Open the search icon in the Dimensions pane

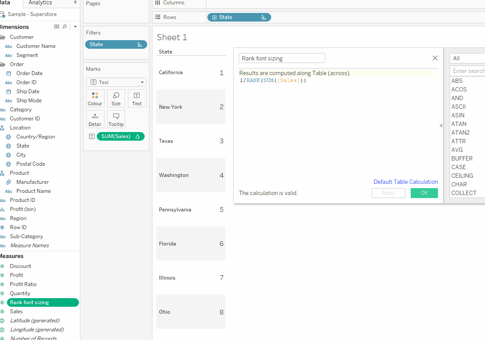click(x=65, y=27)
